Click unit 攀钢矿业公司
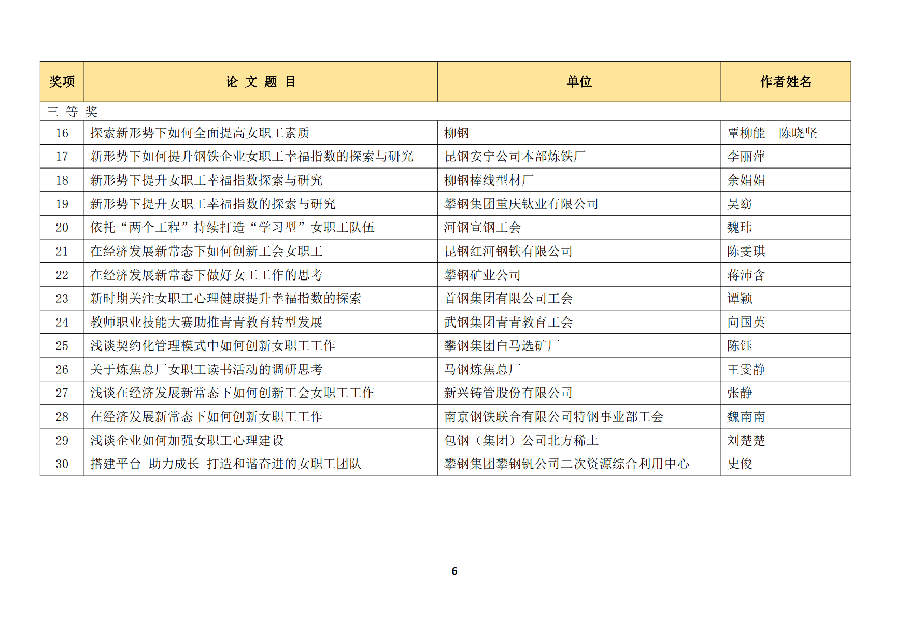Screen dimensions: 909x643 point(482,275)
